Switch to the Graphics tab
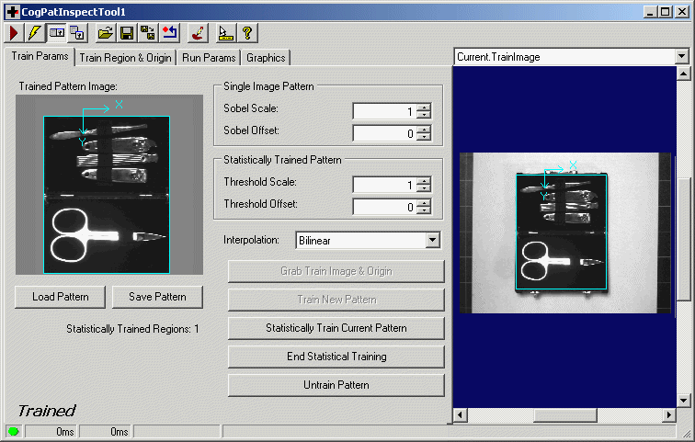695x442 pixels. click(266, 58)
